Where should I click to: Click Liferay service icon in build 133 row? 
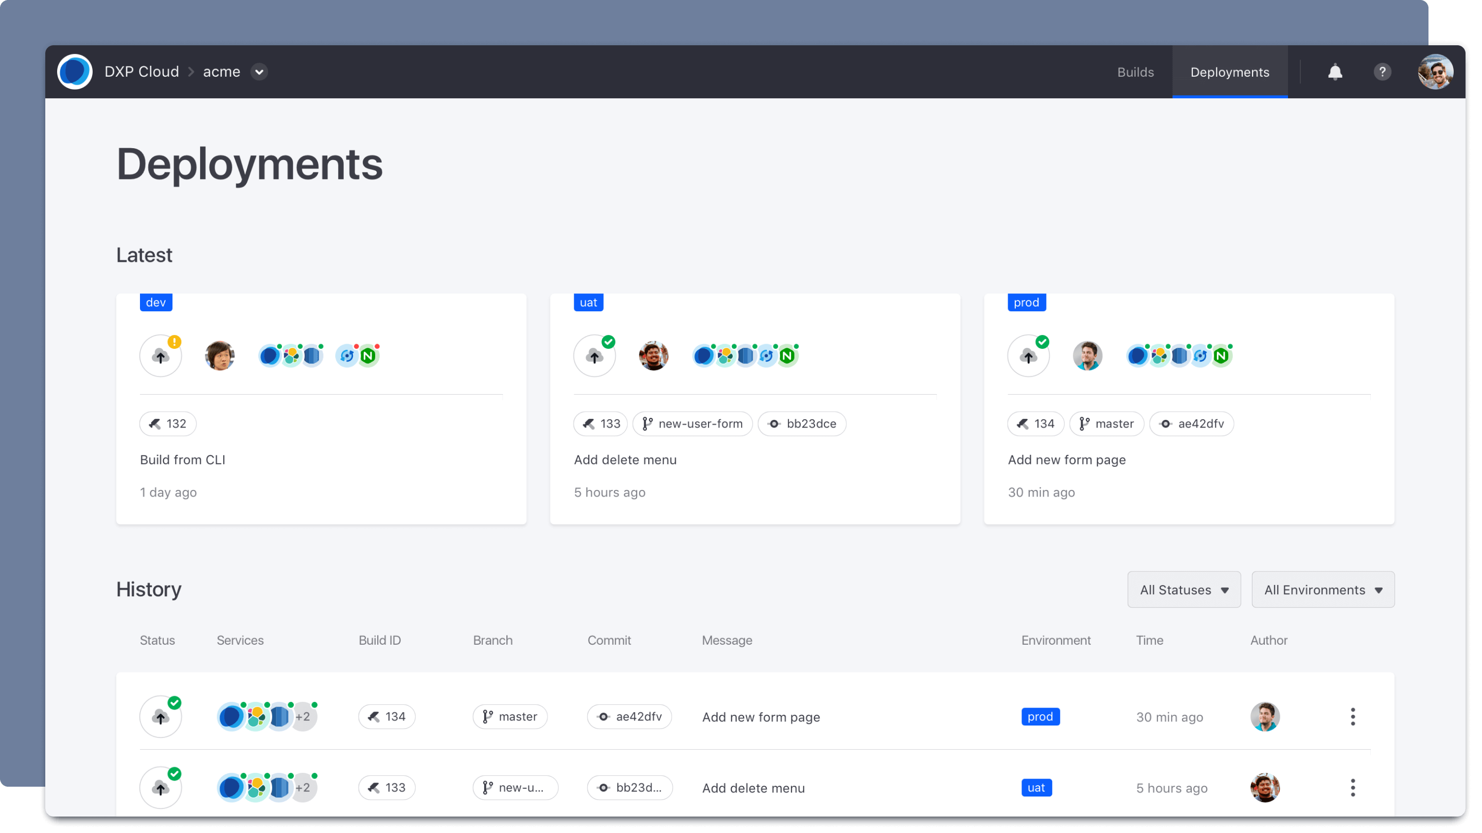coord(231,788)
